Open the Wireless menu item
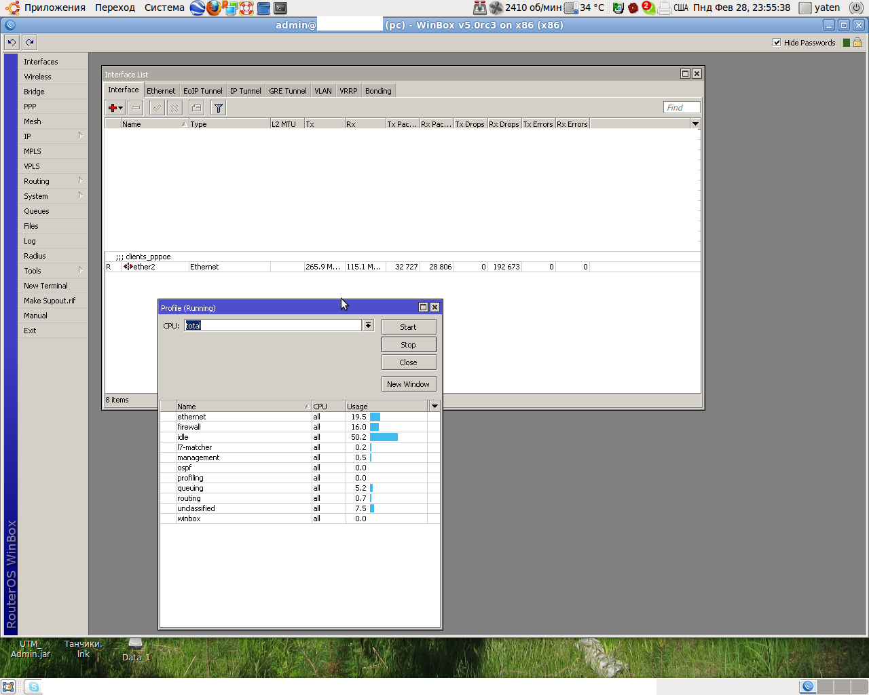The image size is (869, 695). pos(53,77)
